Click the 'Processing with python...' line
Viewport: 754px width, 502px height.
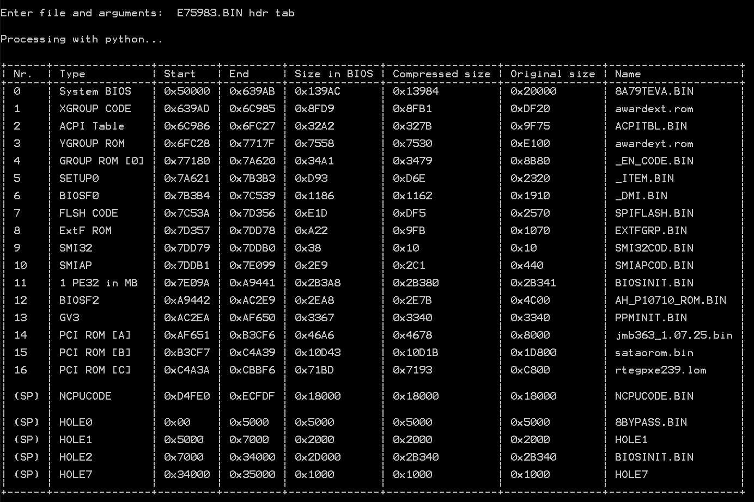[82, 39]
